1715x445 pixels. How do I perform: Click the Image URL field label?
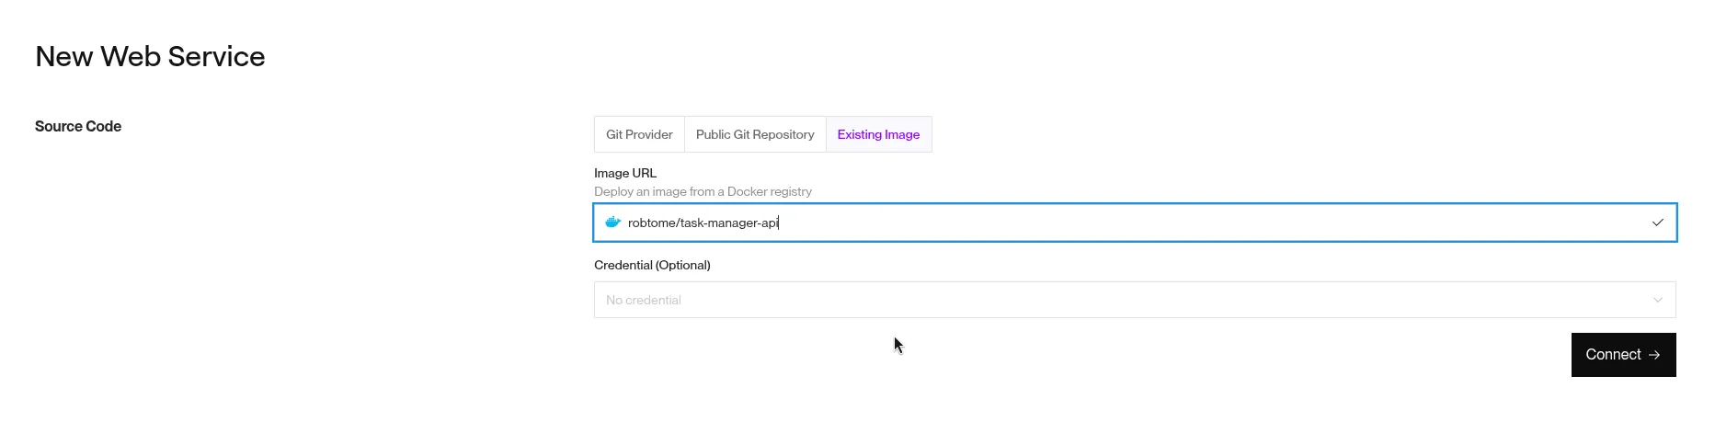[625, 173]
